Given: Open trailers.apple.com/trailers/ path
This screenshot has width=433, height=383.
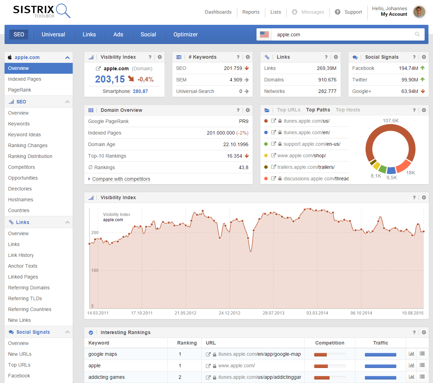Looking at the screenshot, I should [306, 167].
